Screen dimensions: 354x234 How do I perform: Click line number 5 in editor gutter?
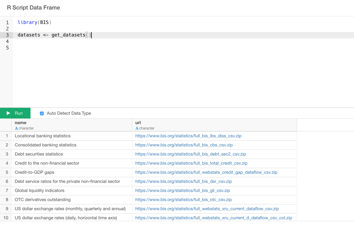pos(7,48)
